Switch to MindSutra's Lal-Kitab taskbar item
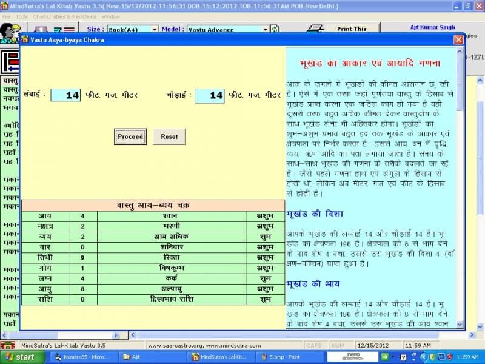This screenshot has width=485, height=364. pyautogui.click(x=221, y=357)
